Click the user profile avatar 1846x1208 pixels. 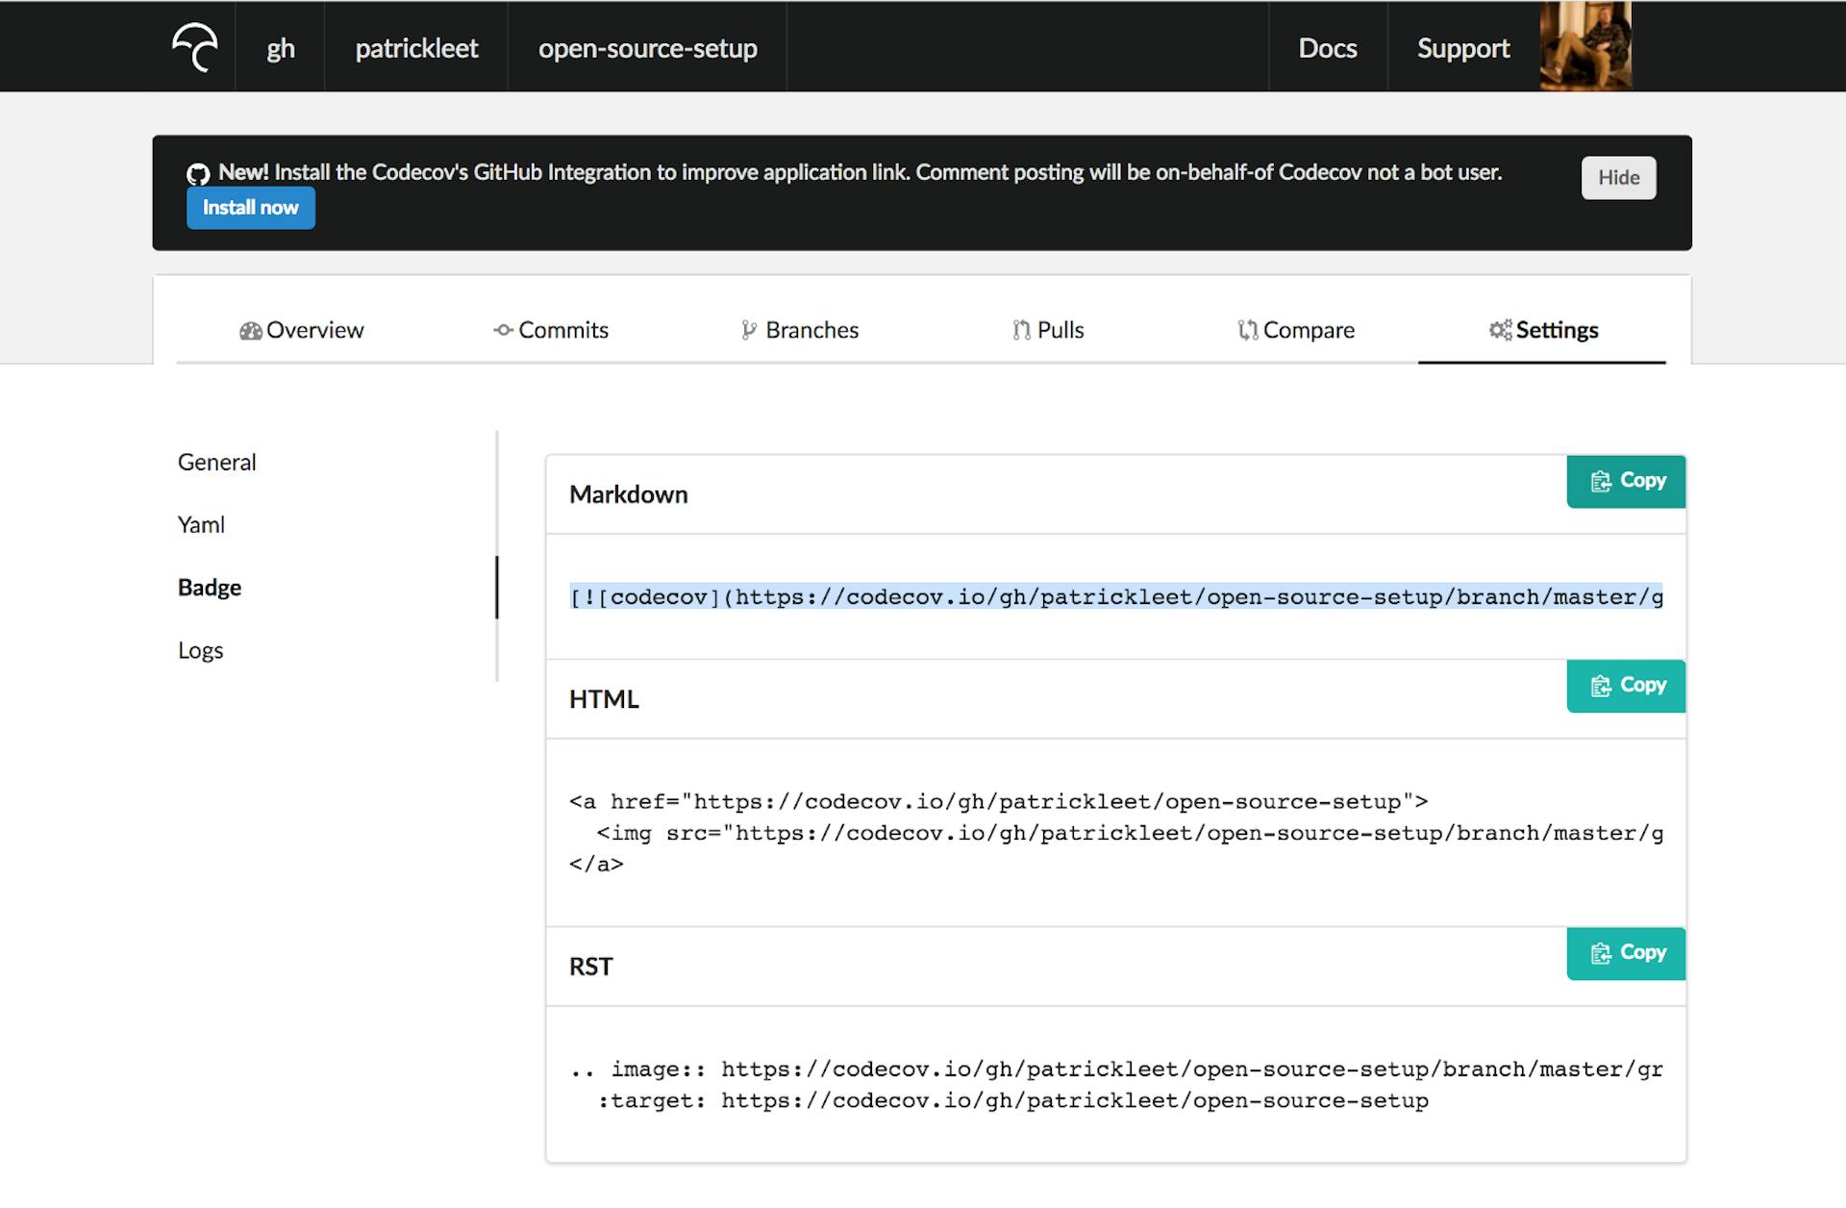[1584, 46]
